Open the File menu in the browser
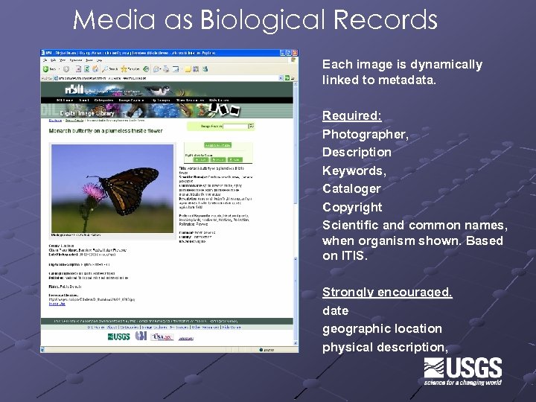The width and height of the screenshot is (536, 402). (45, 60)
